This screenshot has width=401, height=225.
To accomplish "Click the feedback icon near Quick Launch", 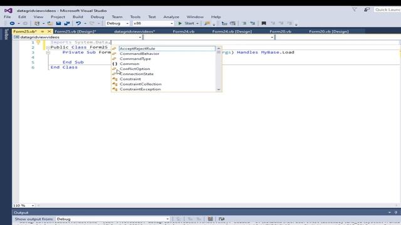I will pos(367,10).
